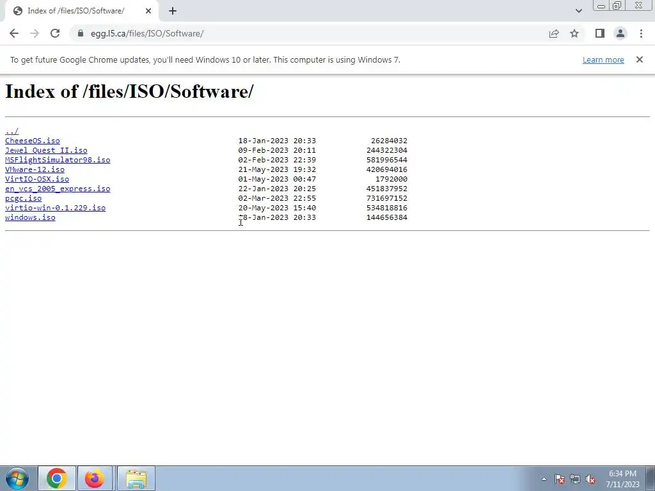Click the file size 731697152
Image resolution: width=655 pixels, height=491 pixels.
coord(387,198)
